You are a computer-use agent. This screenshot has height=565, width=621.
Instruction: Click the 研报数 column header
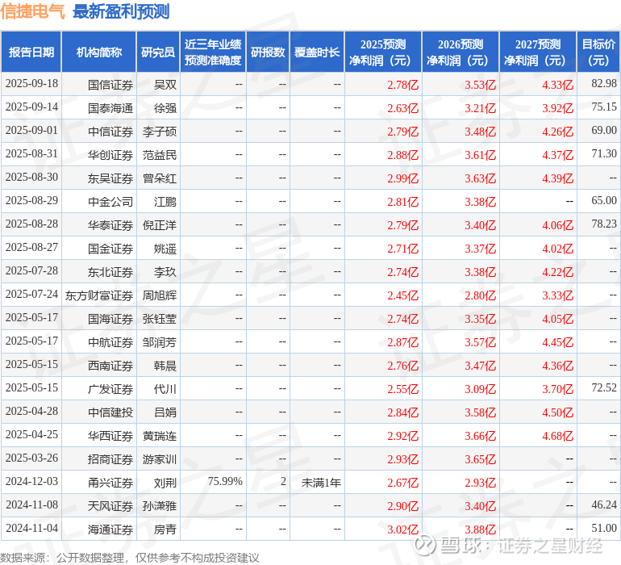click(x=268, y=52)
